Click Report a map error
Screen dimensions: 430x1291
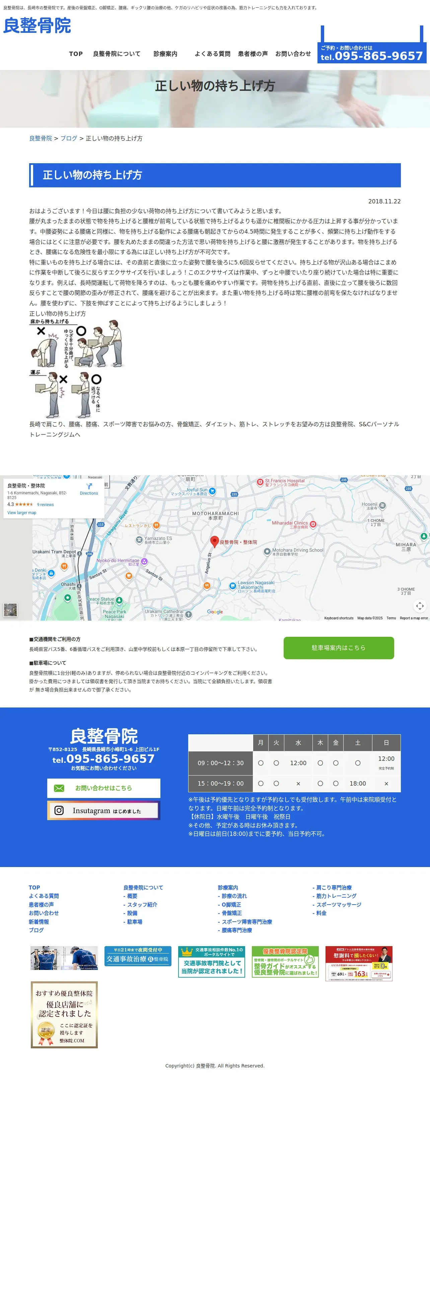click(x=414, y=618)
